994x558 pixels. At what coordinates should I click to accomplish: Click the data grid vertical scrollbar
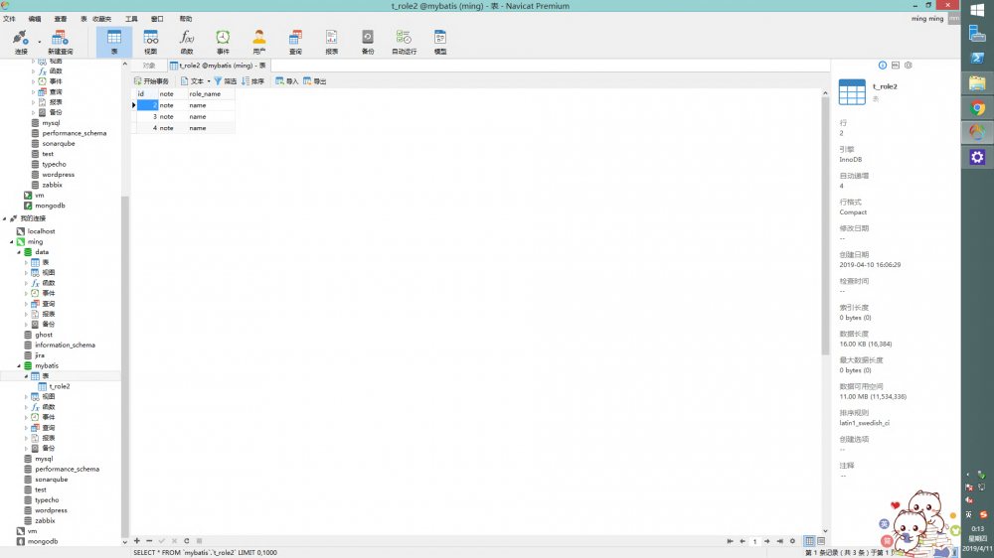[x=825, y=224]
